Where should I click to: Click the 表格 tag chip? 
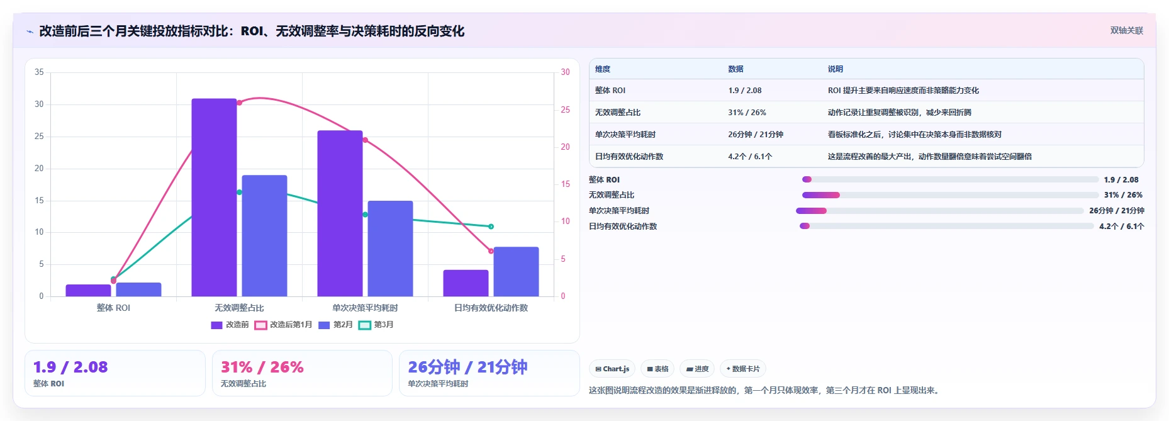(x=657, y=369)
